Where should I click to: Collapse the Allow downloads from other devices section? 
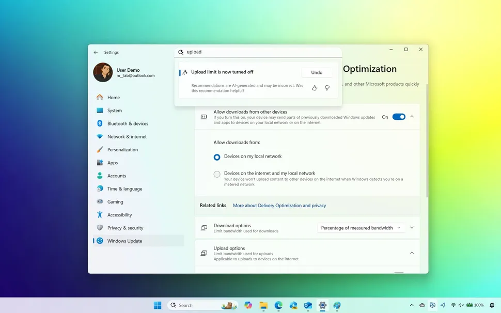[x=412, y=117]
